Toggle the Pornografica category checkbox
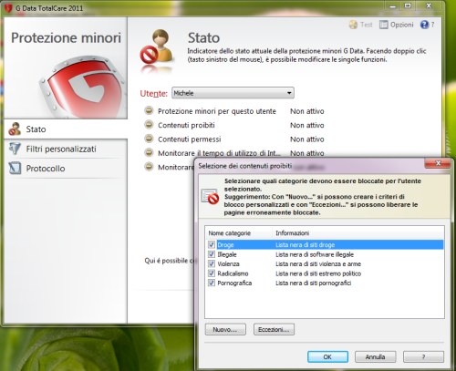The image size is (456, 371). tap(212, 283)
